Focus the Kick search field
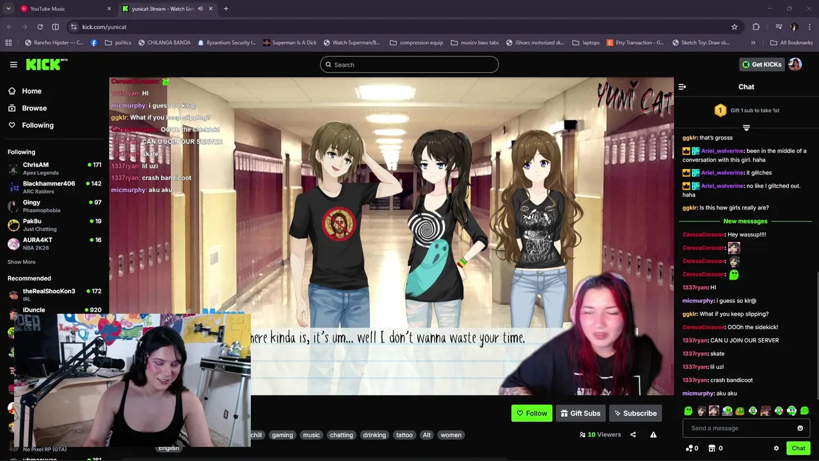The image size is (819, 461). pos(409,65)
